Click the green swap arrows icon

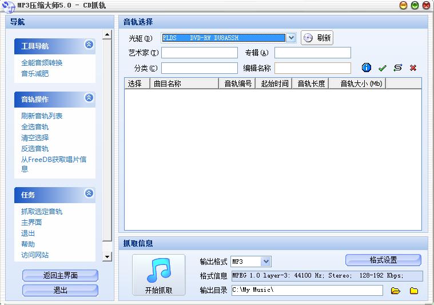click(x=398, y=68)
